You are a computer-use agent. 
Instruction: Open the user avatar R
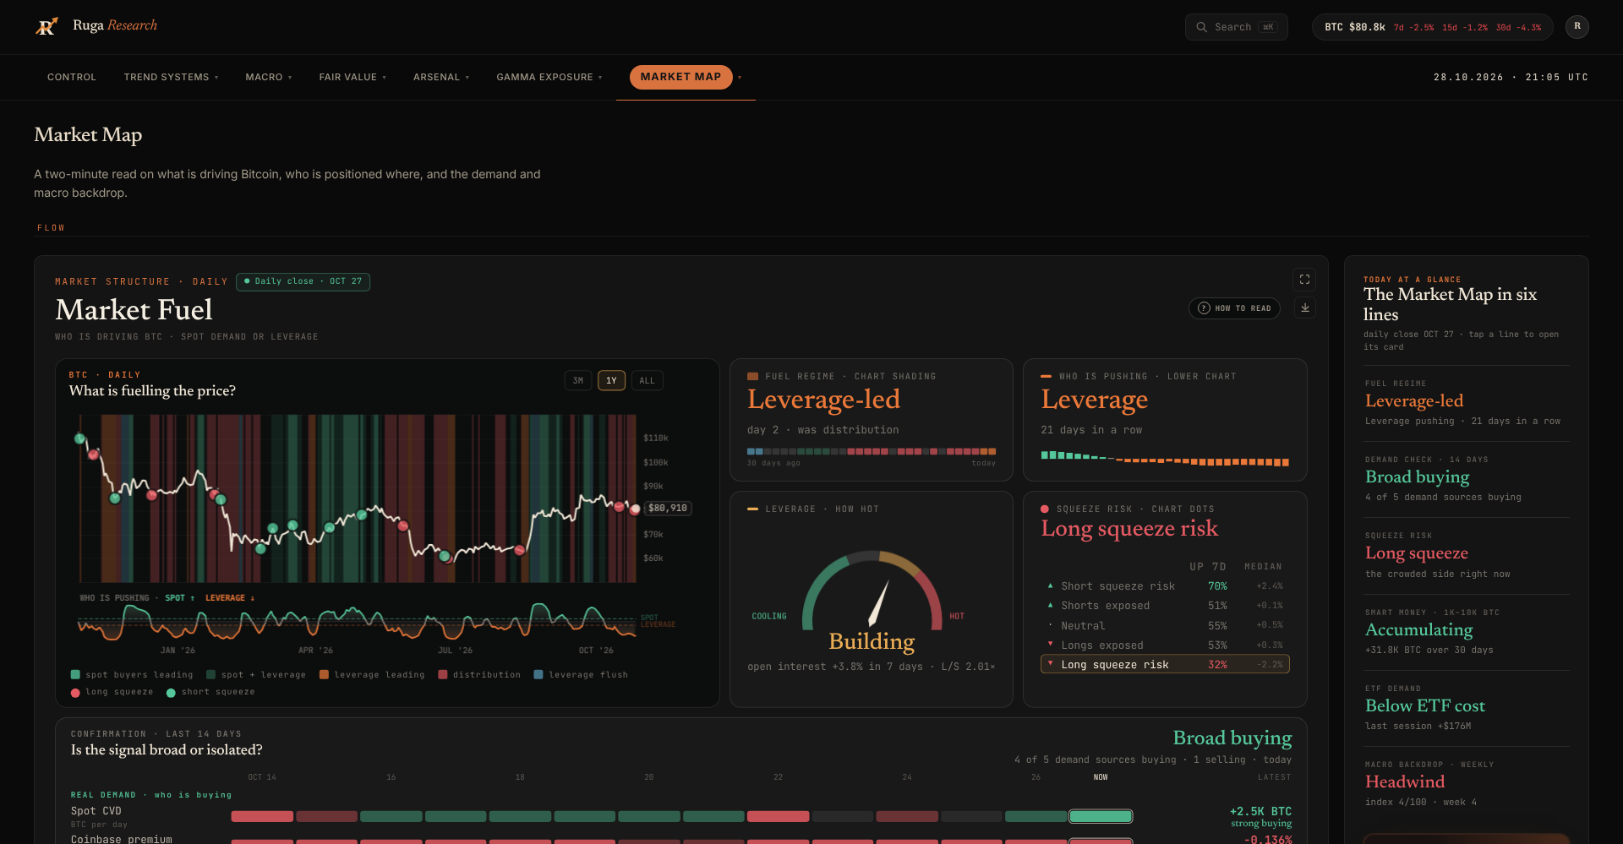[1577, 26]
